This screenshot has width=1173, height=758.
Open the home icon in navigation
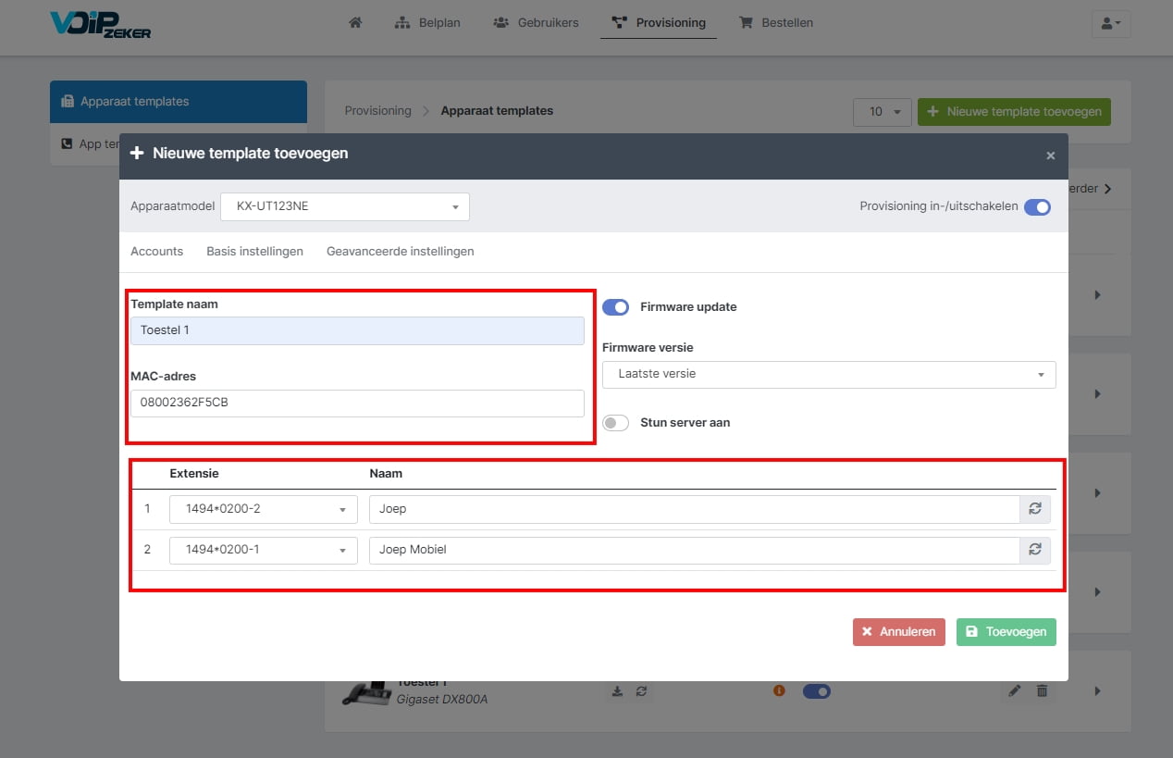tap(355, 22)
